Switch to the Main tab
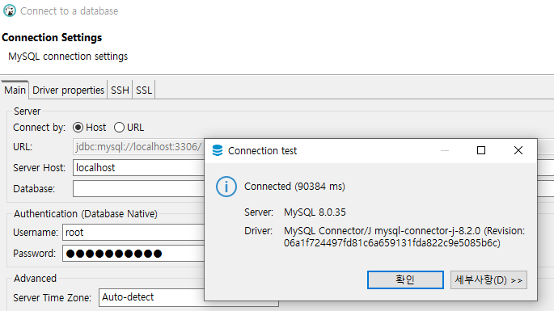 (x=15, y=90)
